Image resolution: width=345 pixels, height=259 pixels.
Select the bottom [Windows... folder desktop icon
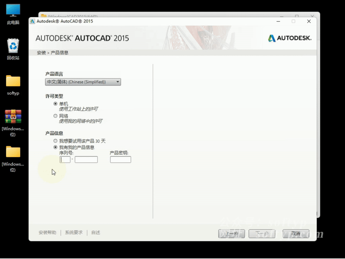(13, 158)
